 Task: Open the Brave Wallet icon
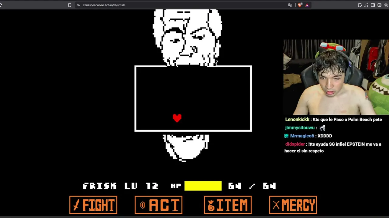coord(379,5)
